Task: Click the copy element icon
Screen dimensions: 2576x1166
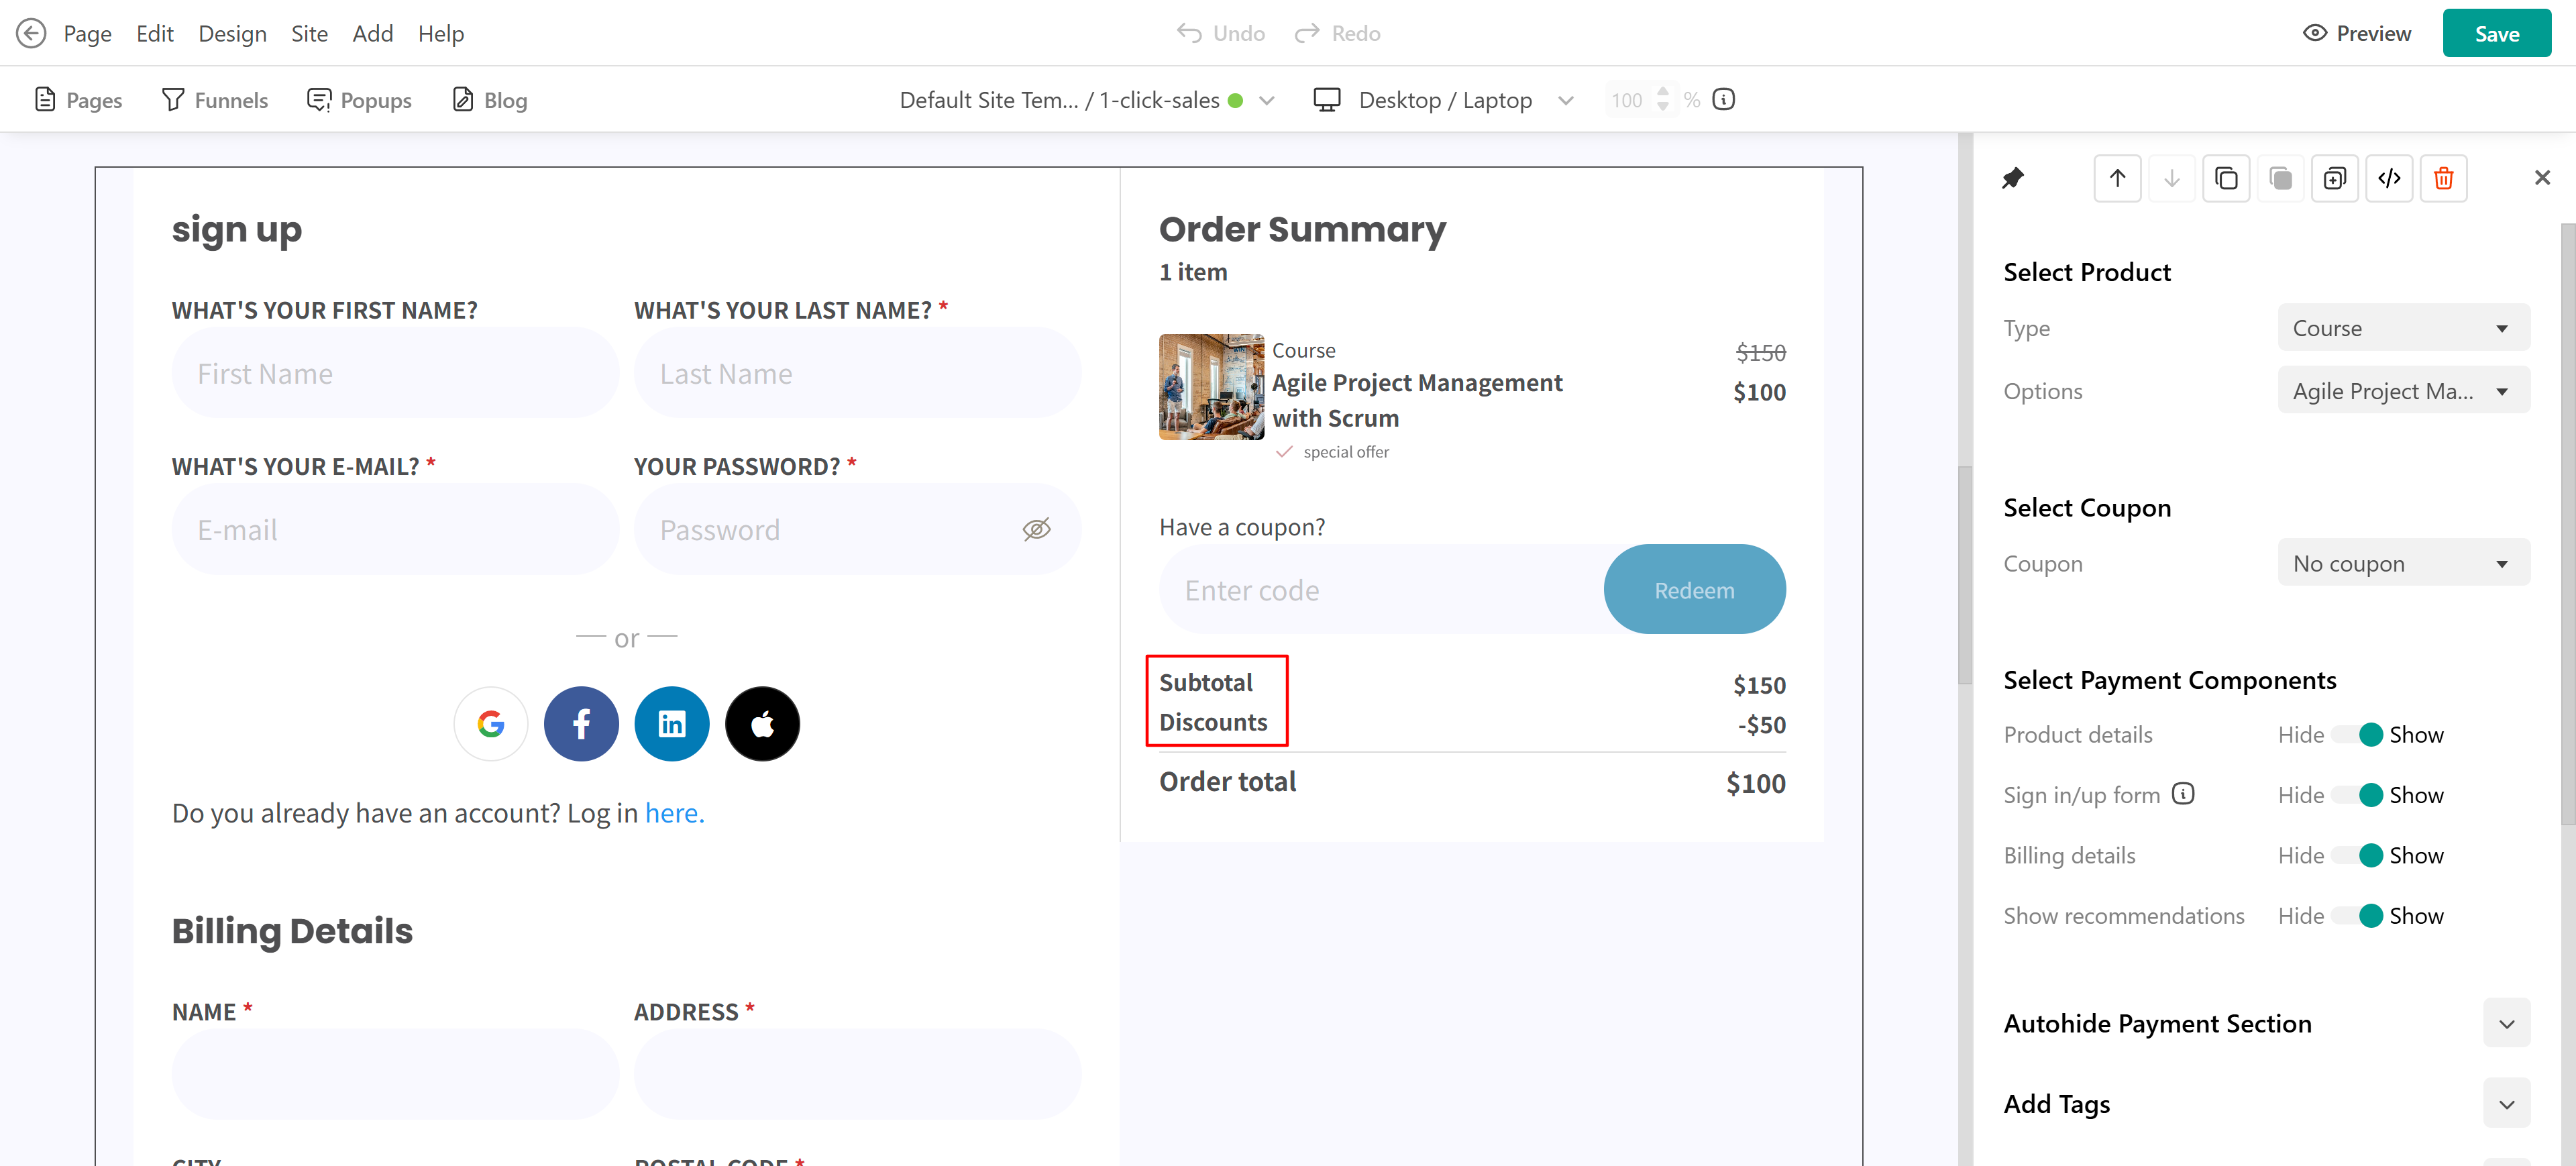Action: [2226, 179]
